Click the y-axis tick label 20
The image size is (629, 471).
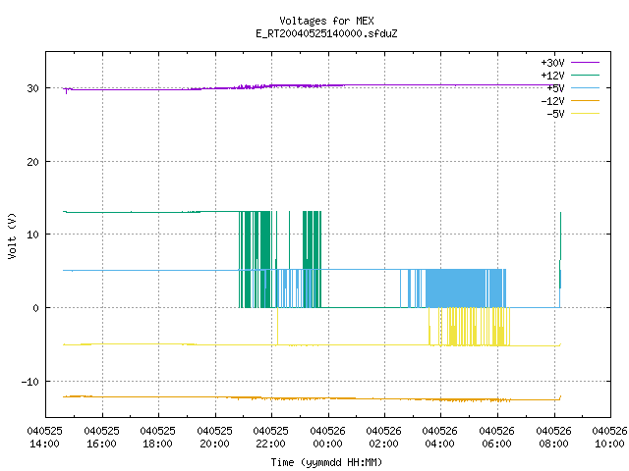pos(32,162)
